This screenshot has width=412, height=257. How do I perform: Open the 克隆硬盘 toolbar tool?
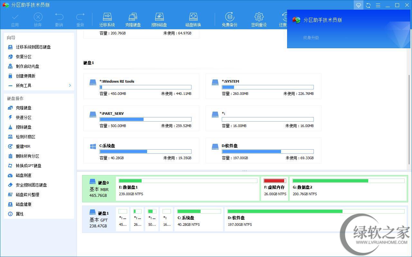point(133,20)
